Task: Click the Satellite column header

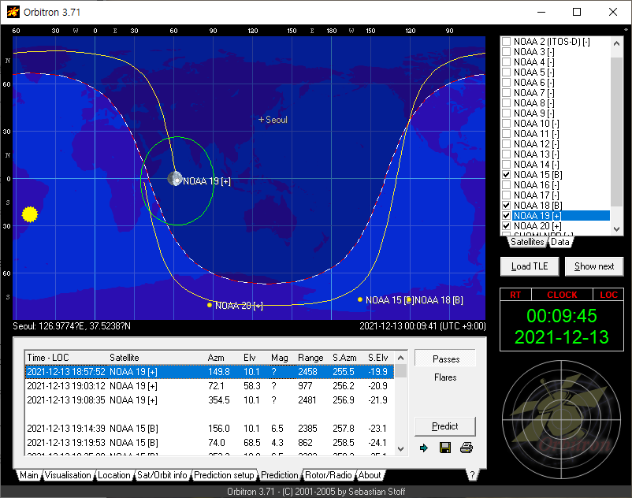Action: (156, 358)
